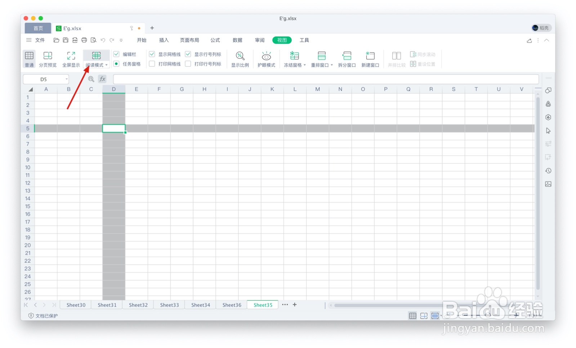Open the Insert (插入) ribbon tab
The width and height of the screenshot is (576, 348).
click(164, 40)
